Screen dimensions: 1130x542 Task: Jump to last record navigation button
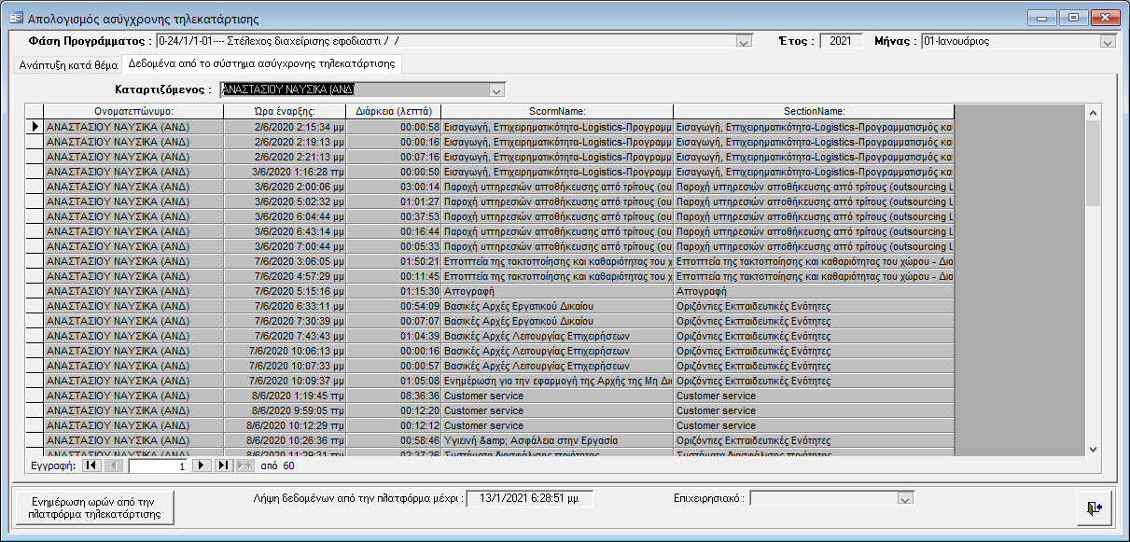tap(223, 465)
